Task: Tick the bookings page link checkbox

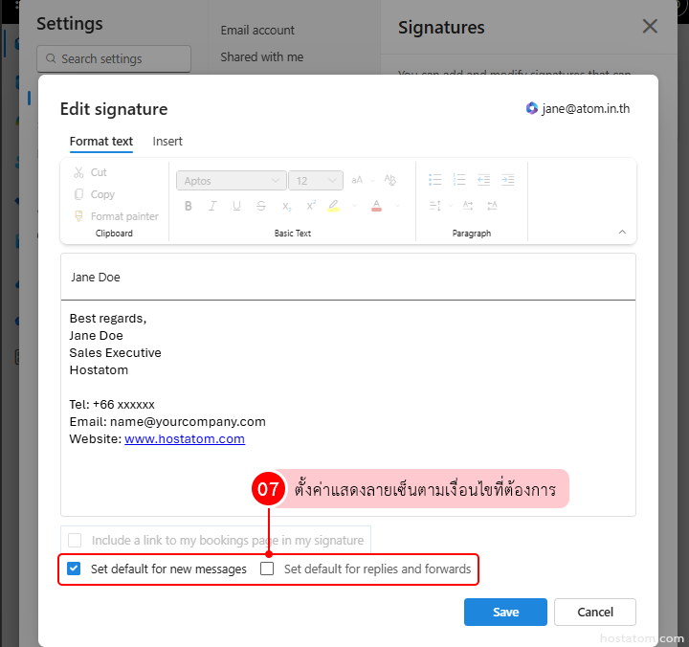Action: (75, 540)
